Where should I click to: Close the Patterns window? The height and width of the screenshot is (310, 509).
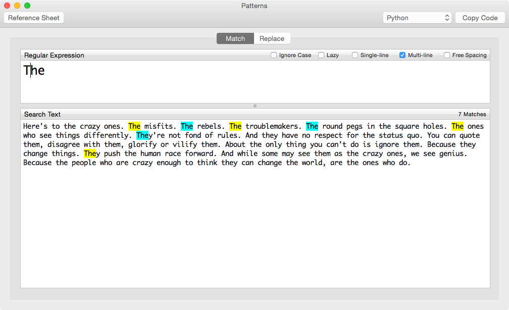click(x=7, y=6)
